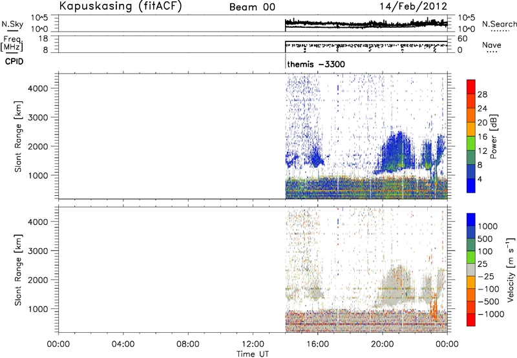Click the 'Slant Range [km]' label of the power panel
The image size is (517, 358).
click(x=18, y=136)
